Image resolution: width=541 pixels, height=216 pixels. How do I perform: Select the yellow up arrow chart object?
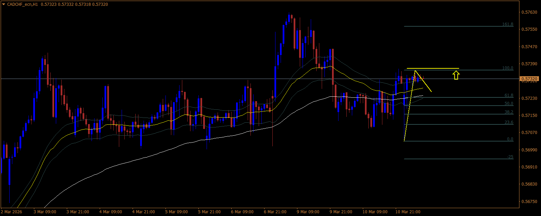coord(456,75)
